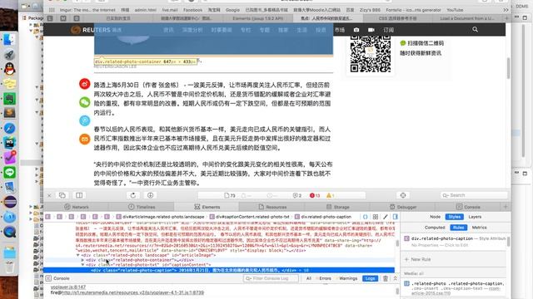Click the clear console trash icon

tap(386, 278)
